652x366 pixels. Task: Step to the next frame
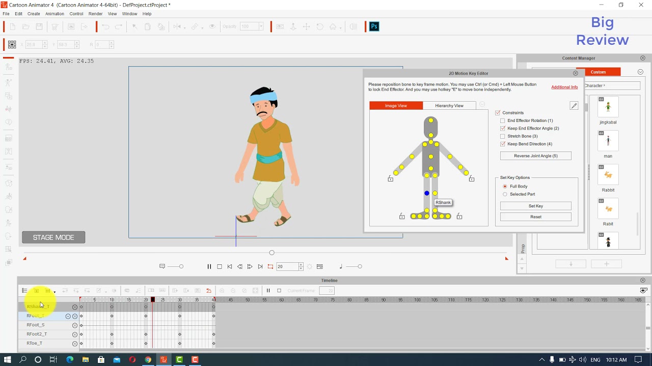[x=250, y=266]
